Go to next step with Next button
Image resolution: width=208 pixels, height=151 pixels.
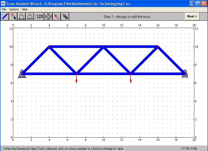(192, 16)
